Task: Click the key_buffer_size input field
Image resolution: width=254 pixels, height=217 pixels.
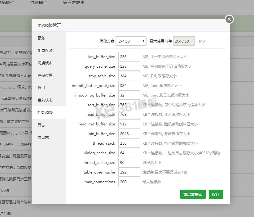Action: pos(129,57)
